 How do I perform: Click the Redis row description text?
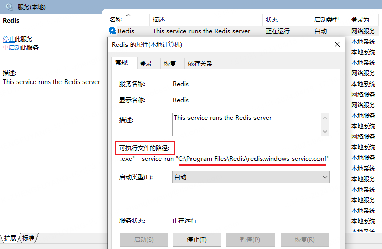click(202, 31)
